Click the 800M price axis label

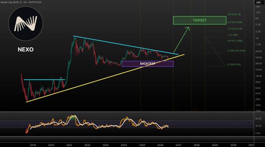[x=259, y=52]
